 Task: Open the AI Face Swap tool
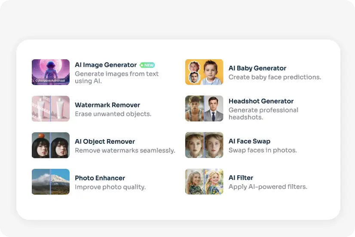pos(249,141)
